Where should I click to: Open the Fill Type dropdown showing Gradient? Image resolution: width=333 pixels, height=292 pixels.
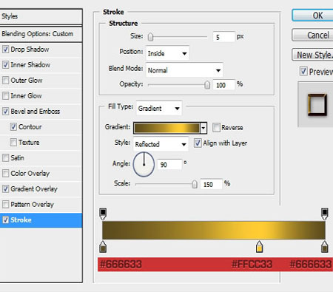159,108
